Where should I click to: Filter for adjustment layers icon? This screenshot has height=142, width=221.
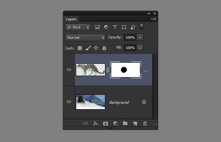[x=106, y=27]
